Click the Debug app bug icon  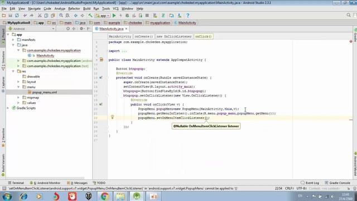(127, 16)
